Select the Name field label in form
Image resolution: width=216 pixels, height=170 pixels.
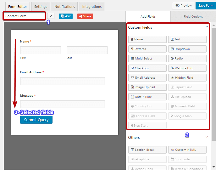click(25, 42)
